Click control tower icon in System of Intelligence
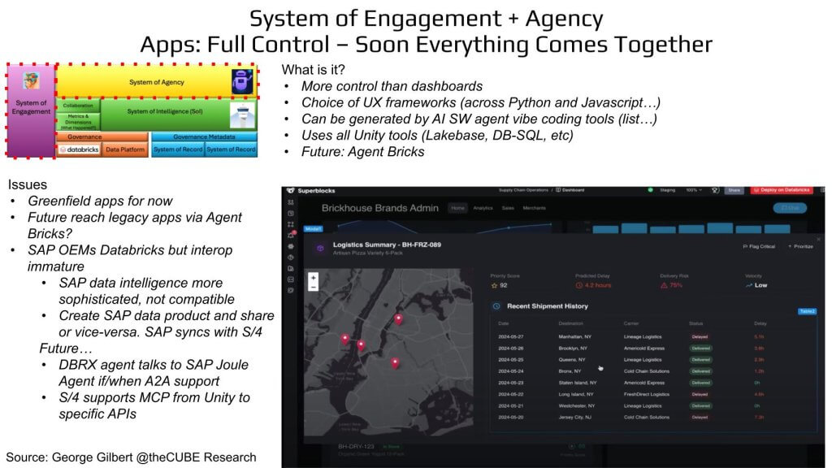Image resolution: width=832 pixels, height=468 pixels. click(x=242, y=115)
